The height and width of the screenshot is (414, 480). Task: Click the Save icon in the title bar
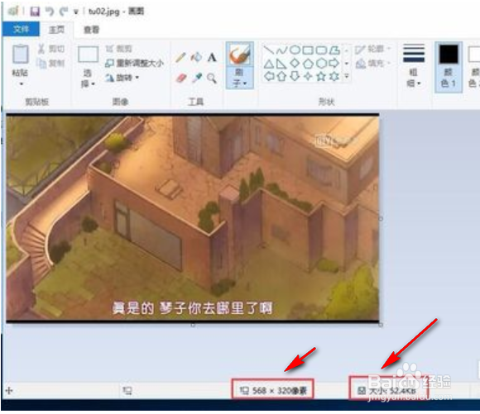pyautogui.click(x=35, y=12)
